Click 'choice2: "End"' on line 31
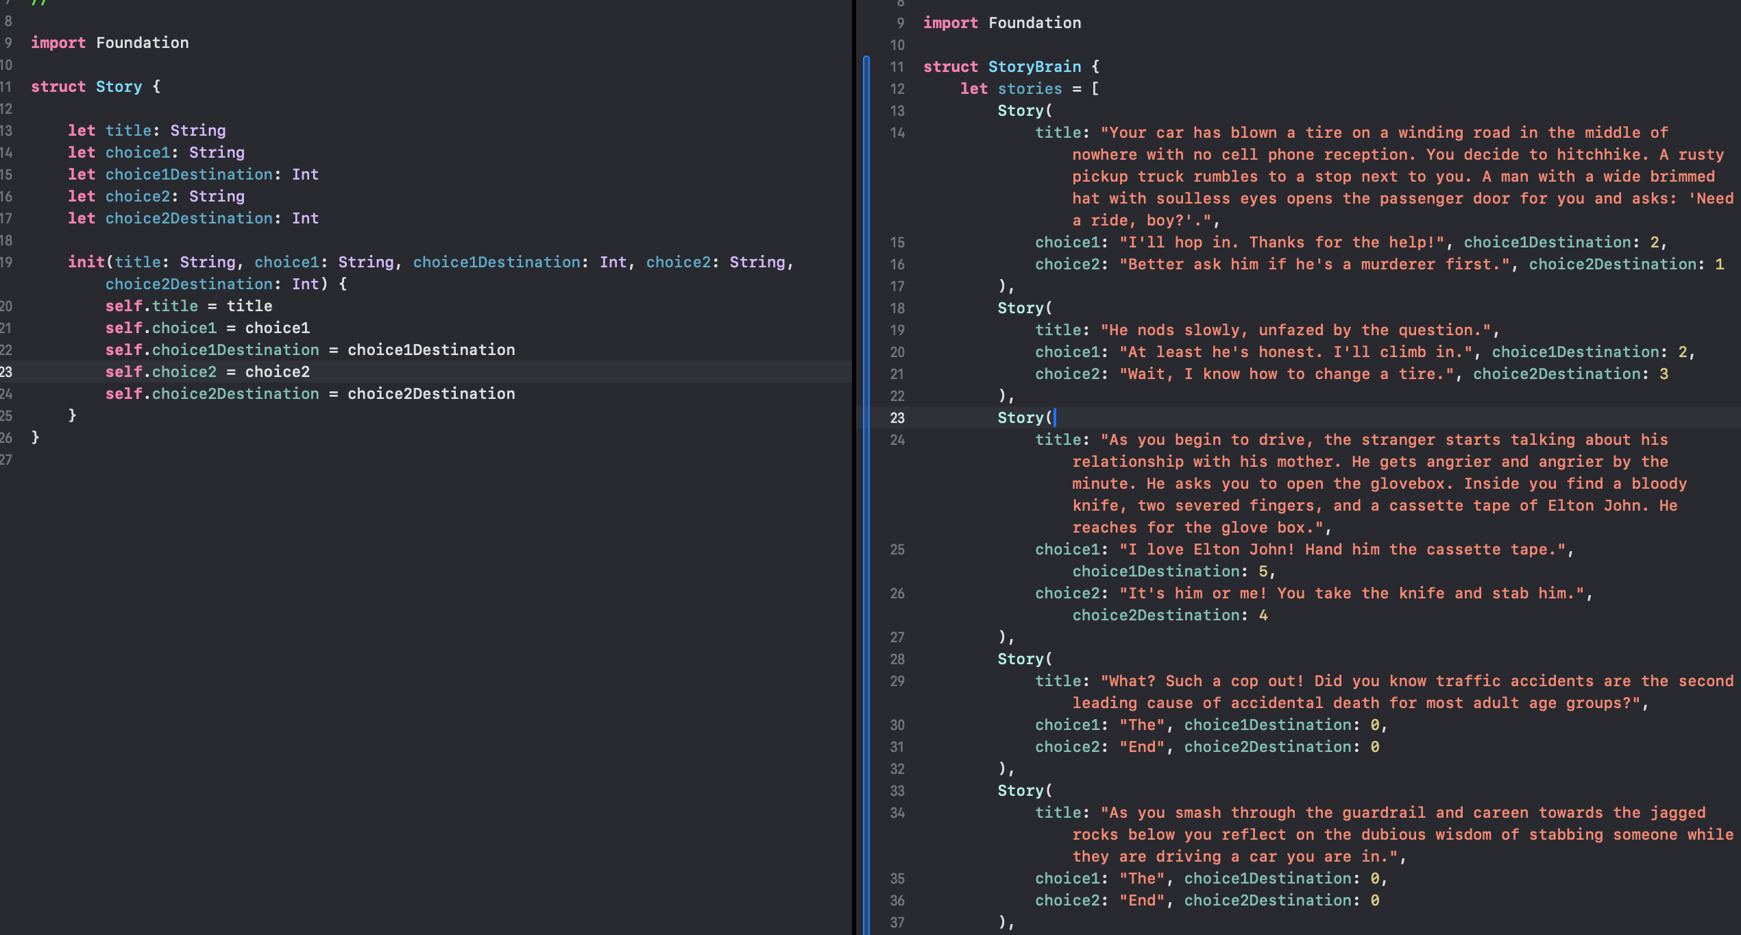1741x935 pixels. pos(1099,746)
